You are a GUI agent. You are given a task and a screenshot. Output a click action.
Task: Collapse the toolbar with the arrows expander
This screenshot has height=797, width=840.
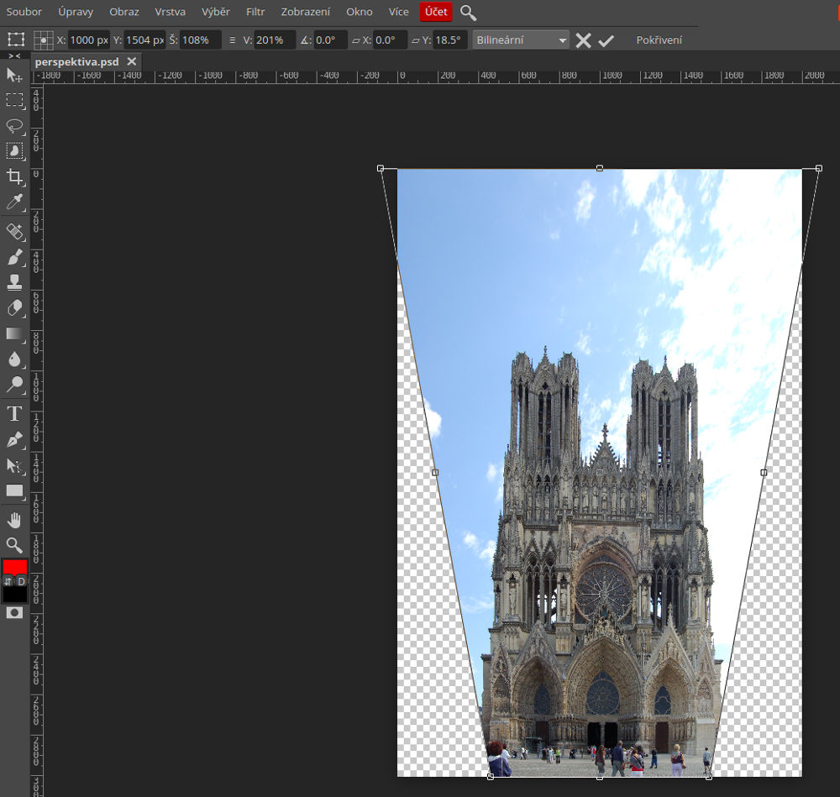tap(14, 55)
